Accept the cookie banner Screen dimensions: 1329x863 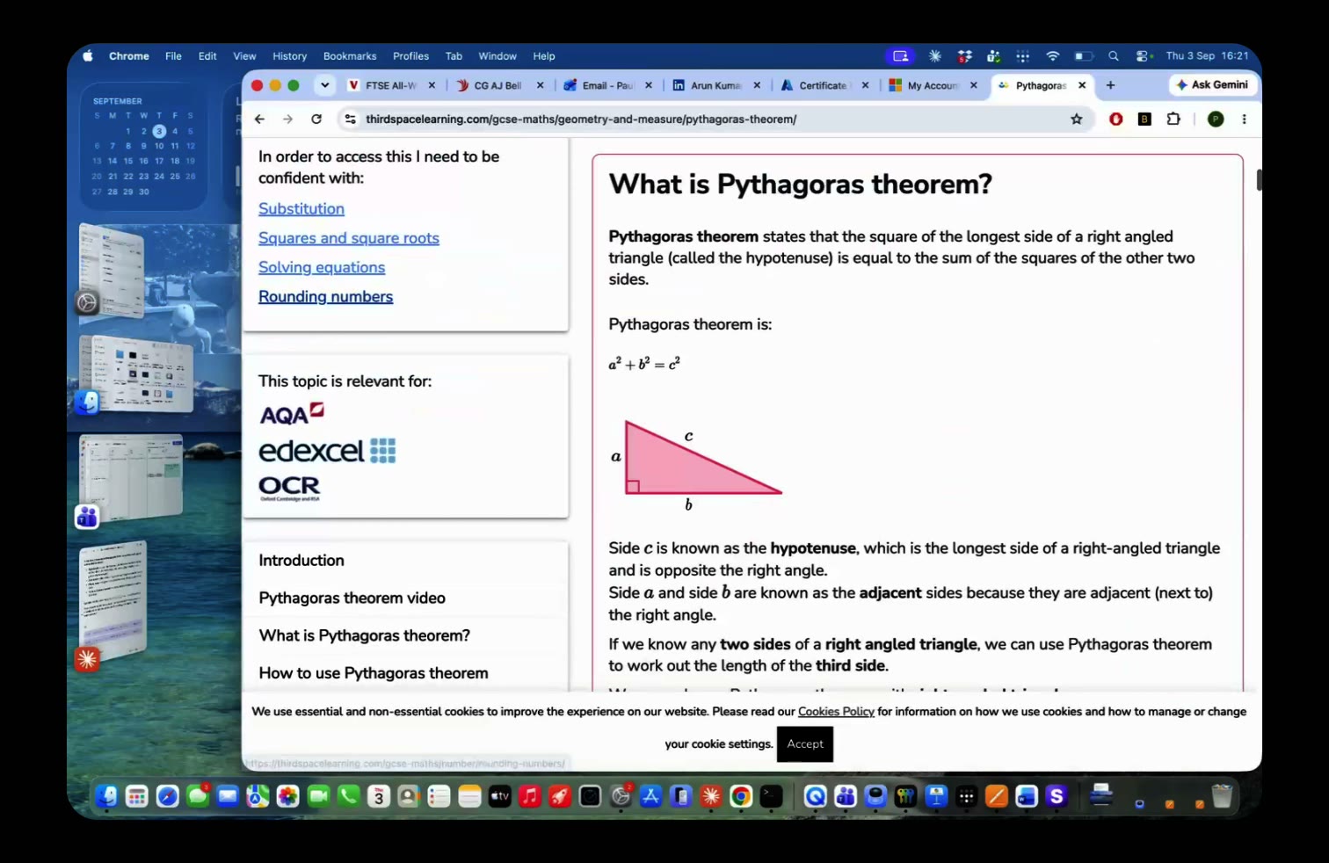pyautogui.click(x=805, y=744)
